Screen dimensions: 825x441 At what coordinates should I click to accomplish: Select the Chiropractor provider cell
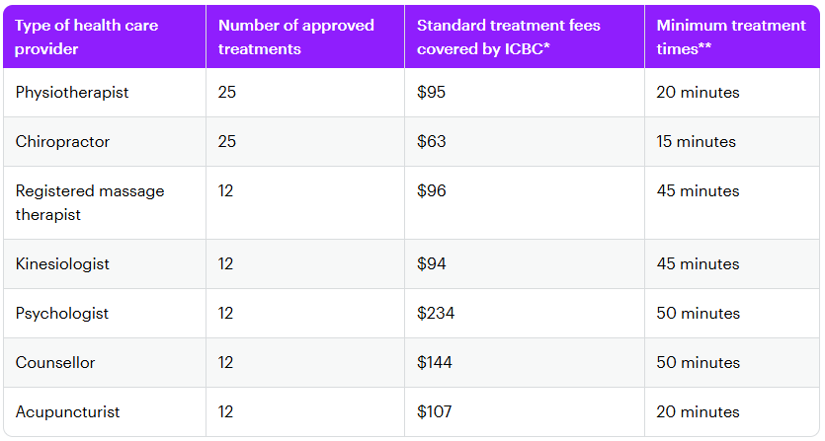click(x=62, y=142)
